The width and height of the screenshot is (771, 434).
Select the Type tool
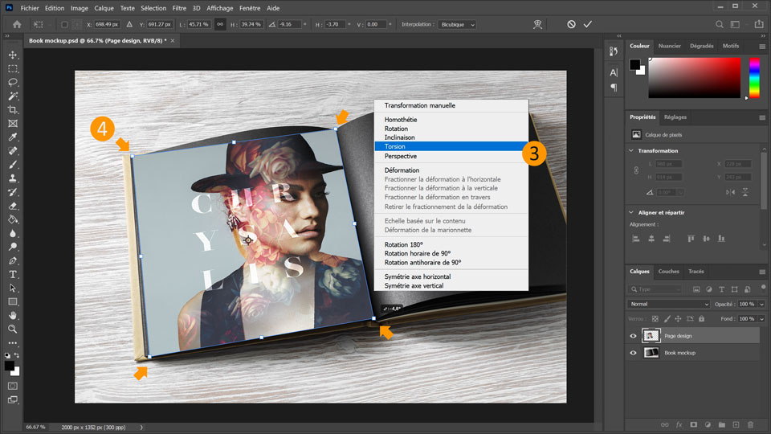[x=13, y=274]
